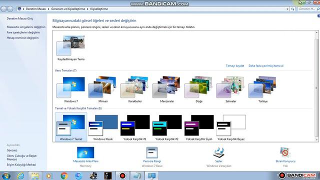Click theme list scrollbar down arrow
Viewport: 320px width, 180px height.
coord(316,140)
